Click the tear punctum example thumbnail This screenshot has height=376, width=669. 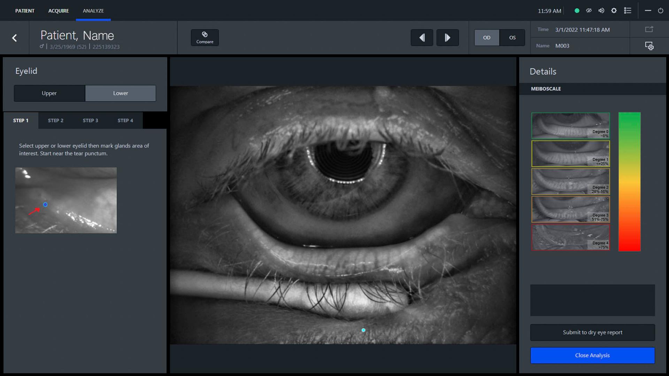[x=66, y=200]
